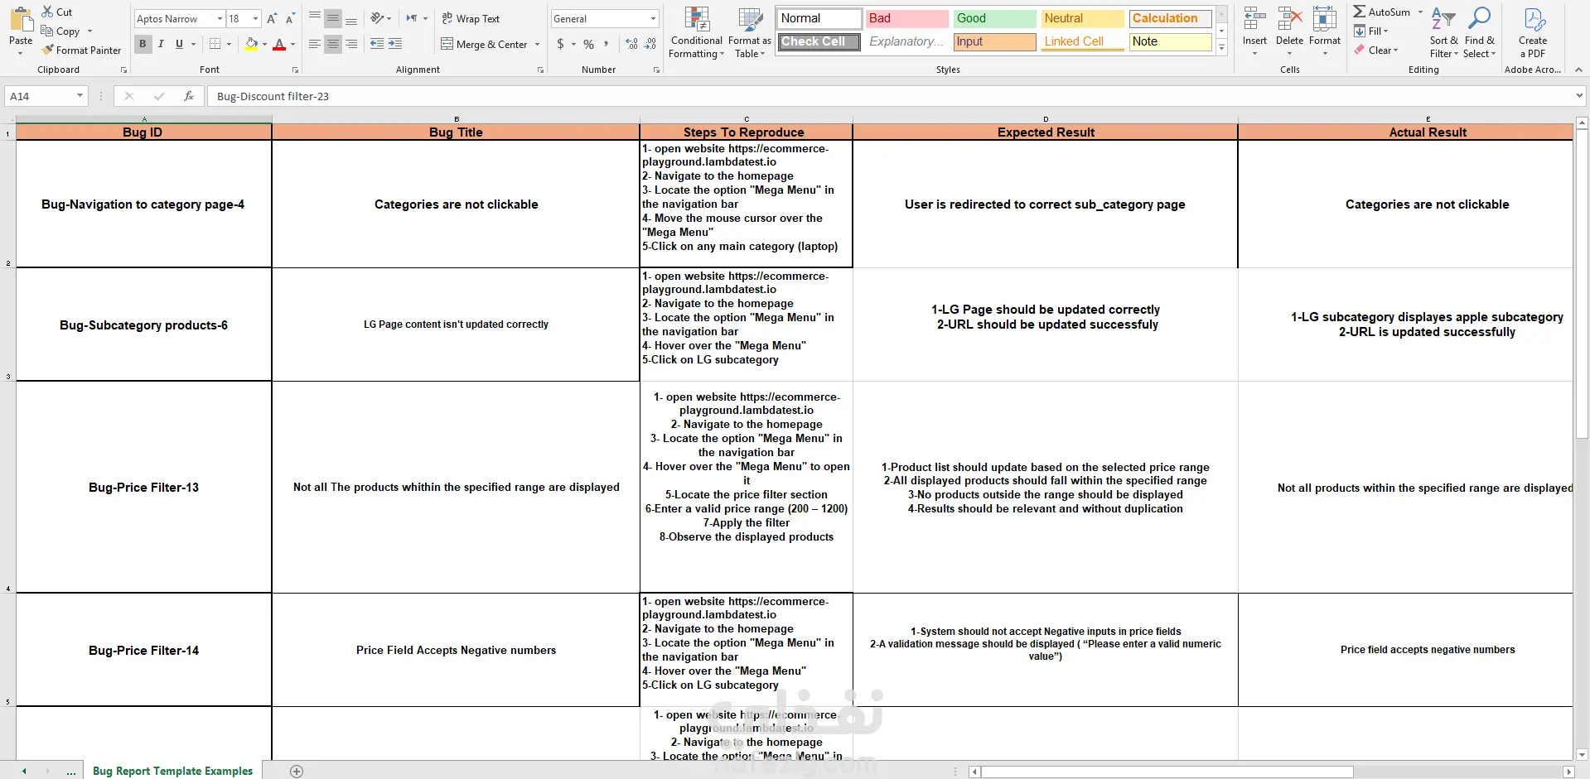Toggle Wrap Text for the cell
1590x779 pixels.
(x=471, y=18)
